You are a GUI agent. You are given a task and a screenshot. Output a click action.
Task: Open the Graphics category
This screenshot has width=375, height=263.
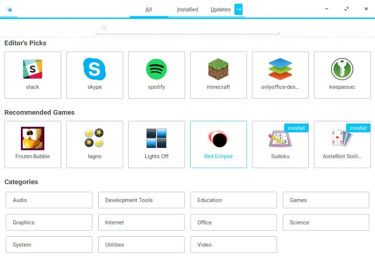[x=49, y=222]
